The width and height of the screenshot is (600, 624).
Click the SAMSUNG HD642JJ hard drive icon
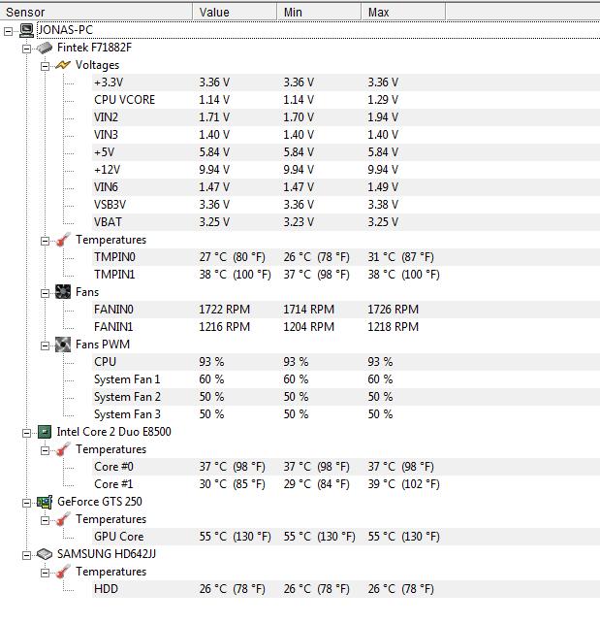coord(45,554)
